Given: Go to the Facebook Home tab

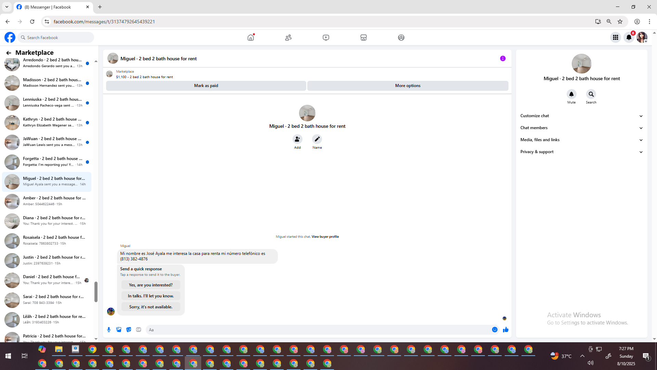Looking at the screenshot, I should [x=251, y=37].
